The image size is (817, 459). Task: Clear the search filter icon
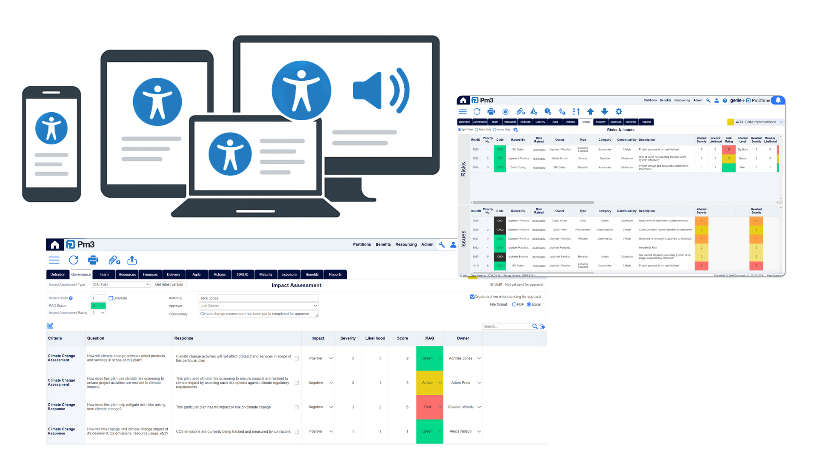543,326
